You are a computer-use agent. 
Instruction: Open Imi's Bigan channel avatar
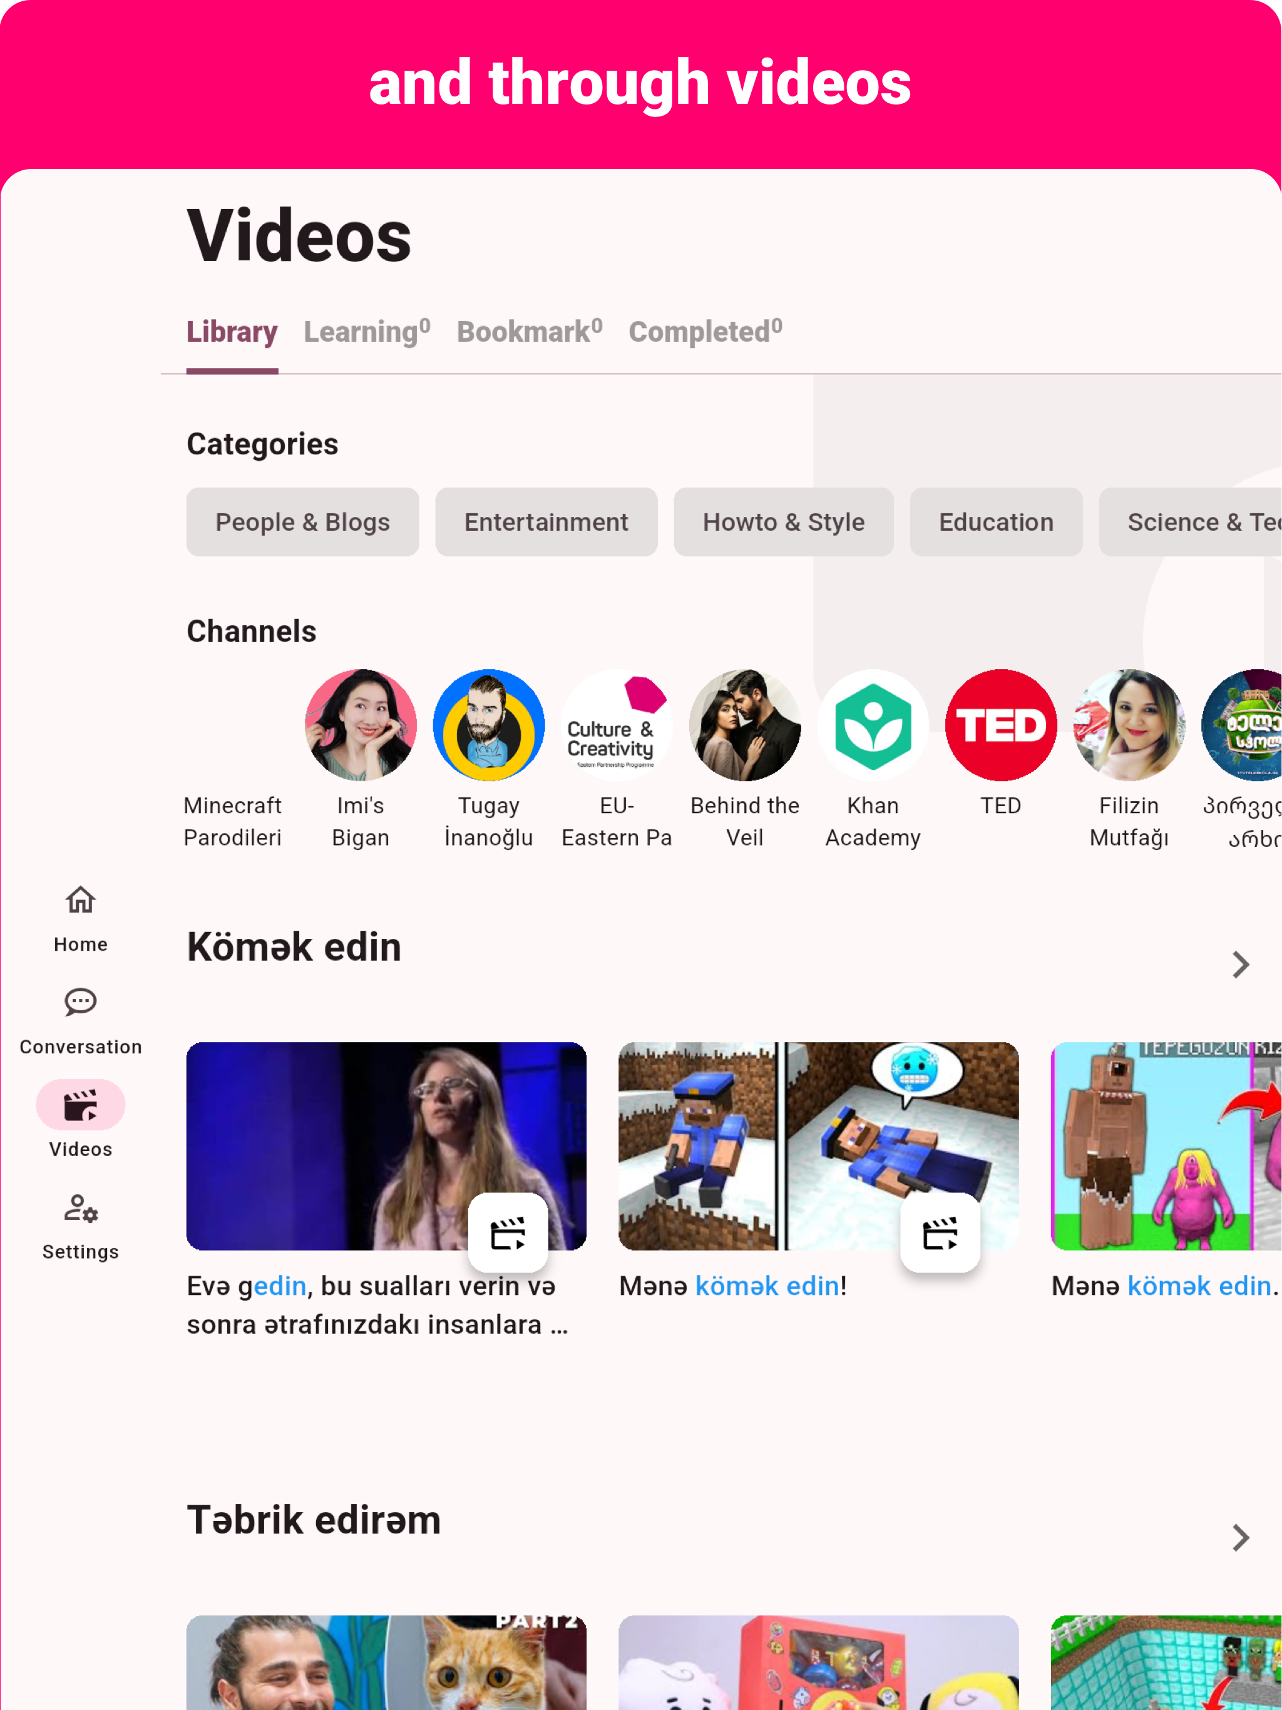(361, 725)
